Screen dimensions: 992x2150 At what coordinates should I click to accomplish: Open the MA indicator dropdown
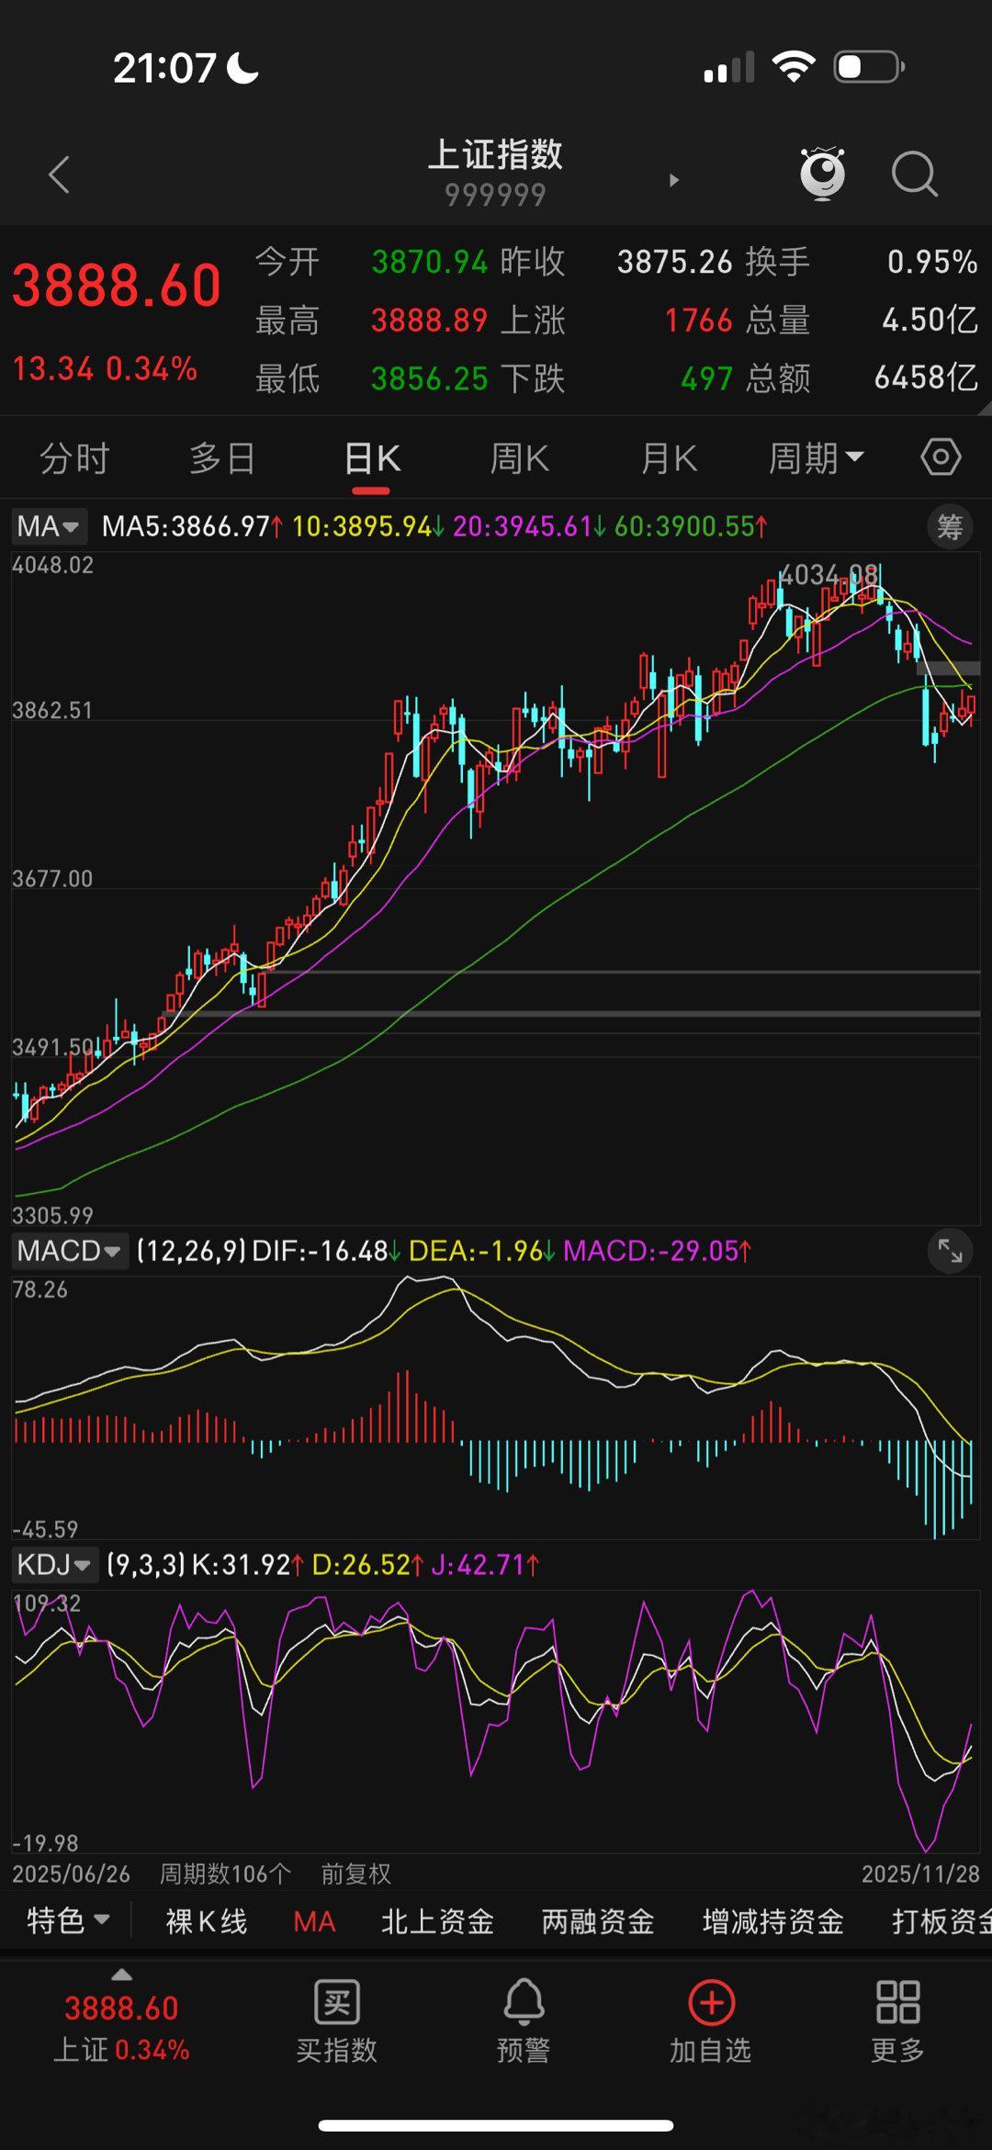tap(49, 526)
